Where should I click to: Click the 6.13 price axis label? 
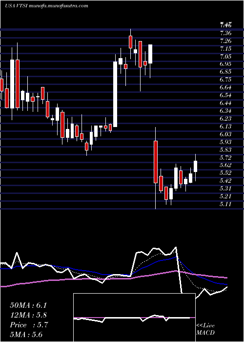pos(225,126)
